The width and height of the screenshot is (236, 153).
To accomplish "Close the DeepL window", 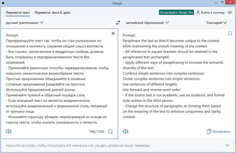I will tap(230, 2).
